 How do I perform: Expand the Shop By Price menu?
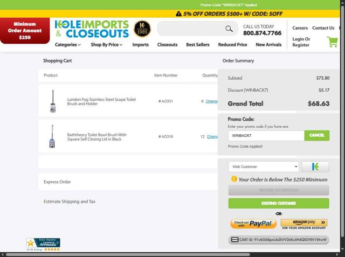tap(107, 45)
